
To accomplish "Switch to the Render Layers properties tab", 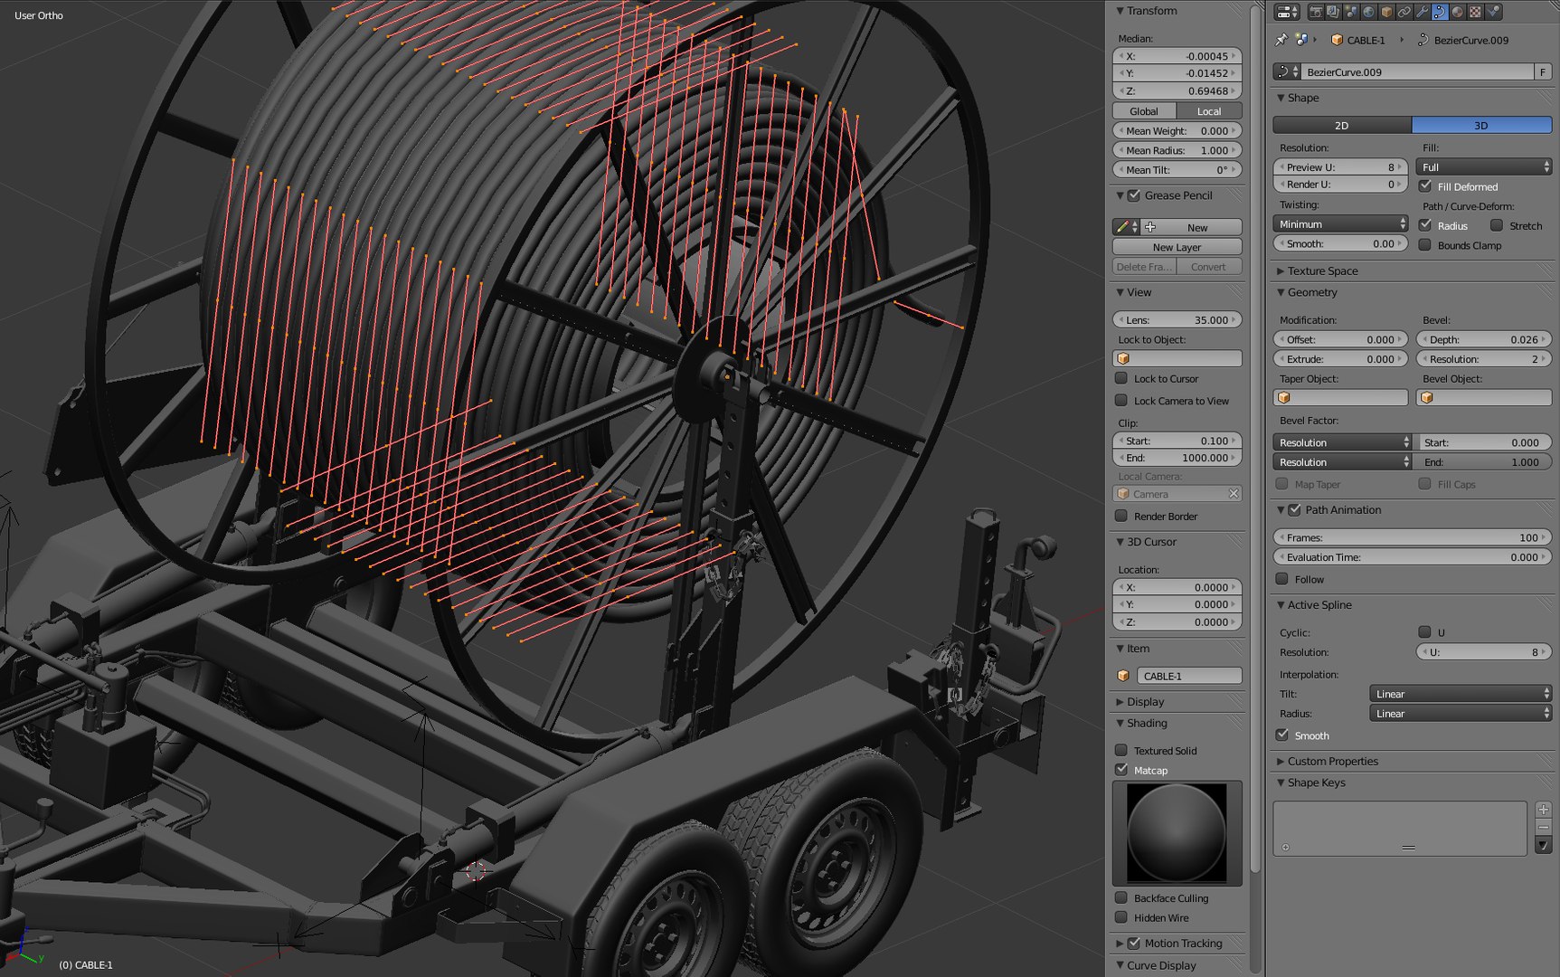I will point(1333,12).
